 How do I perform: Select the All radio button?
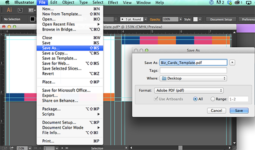(x=195, y=99)
